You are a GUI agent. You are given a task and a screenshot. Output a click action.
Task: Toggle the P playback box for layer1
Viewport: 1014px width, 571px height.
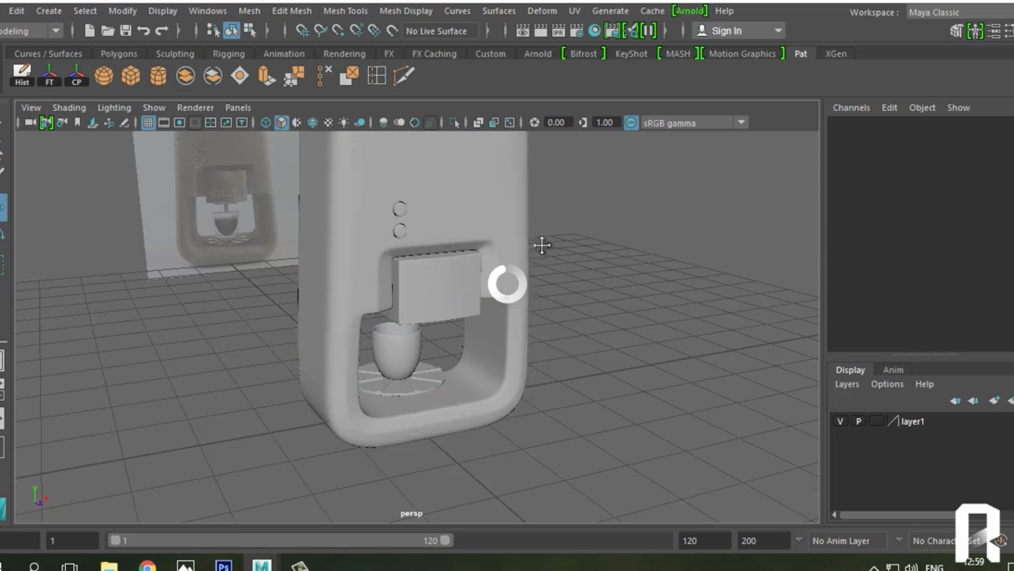coord(858,421)
